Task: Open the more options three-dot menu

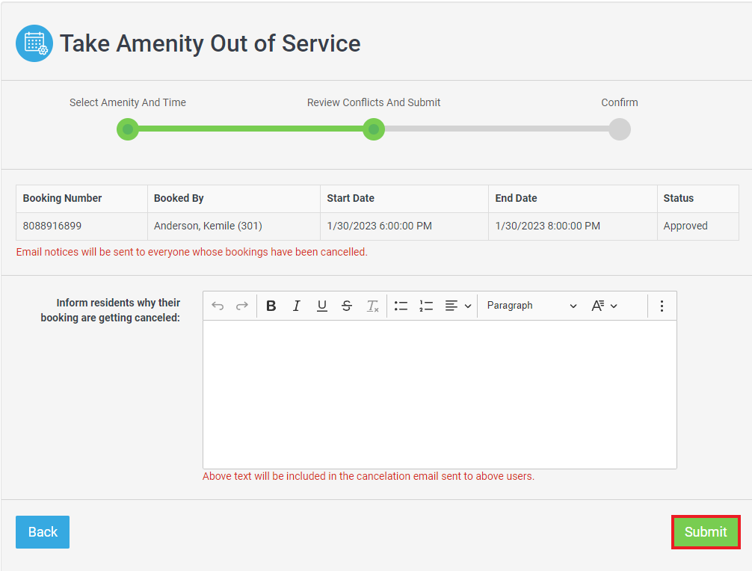Action: (x=662, y=306)
